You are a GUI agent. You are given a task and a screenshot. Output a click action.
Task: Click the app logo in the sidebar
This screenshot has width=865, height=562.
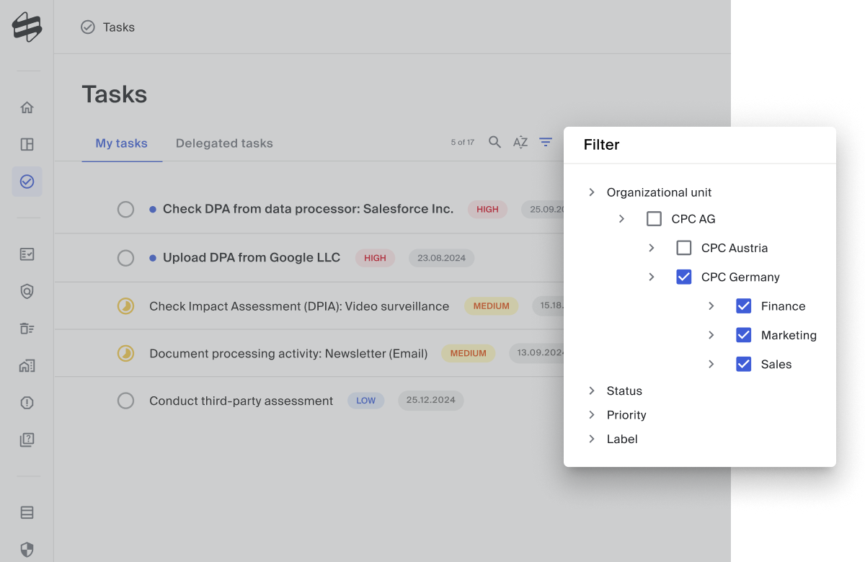click(27, 27)
